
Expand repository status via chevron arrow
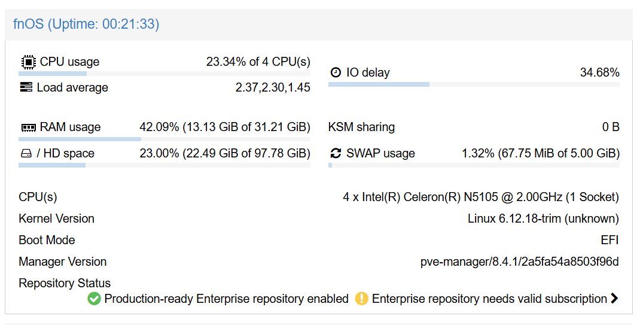tap(614, 299)
